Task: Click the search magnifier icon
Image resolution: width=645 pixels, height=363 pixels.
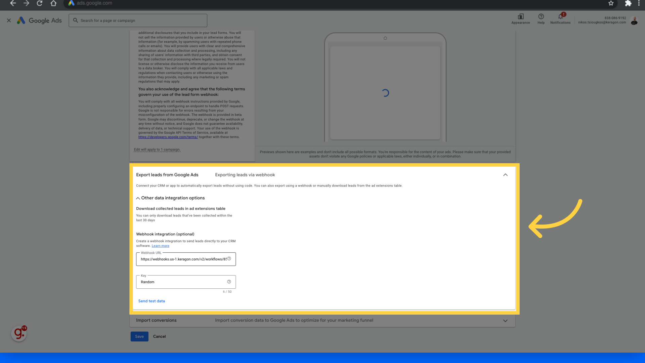Action: [x=76, y=21]
